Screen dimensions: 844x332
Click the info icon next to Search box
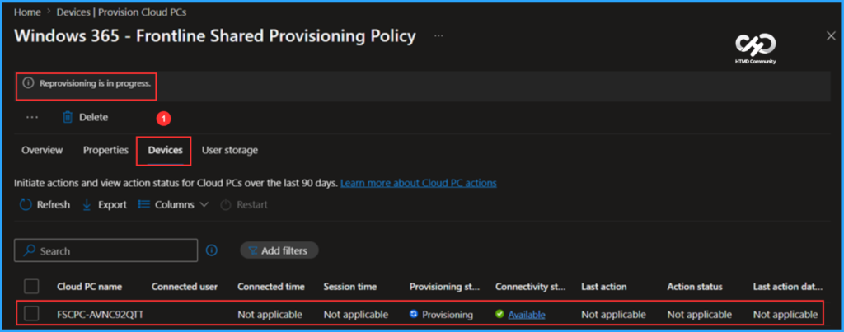click(x=212, y=250)
